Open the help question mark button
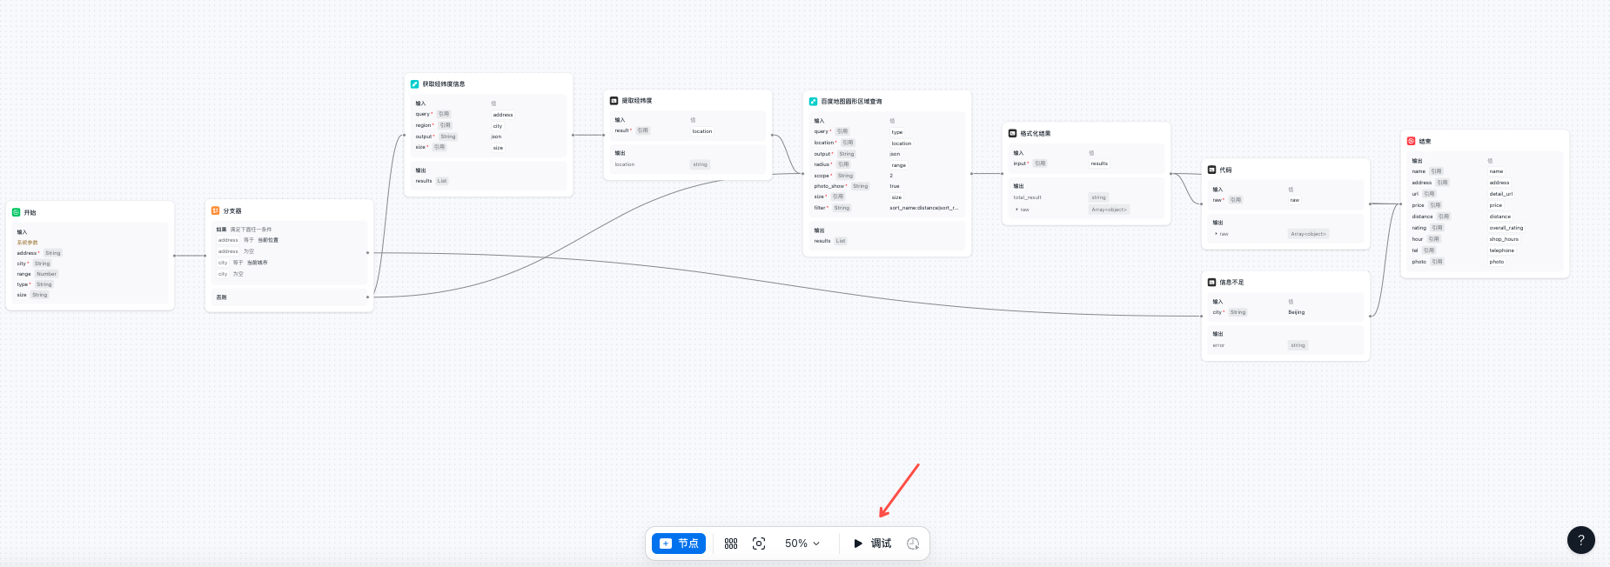 (1581, 540)
